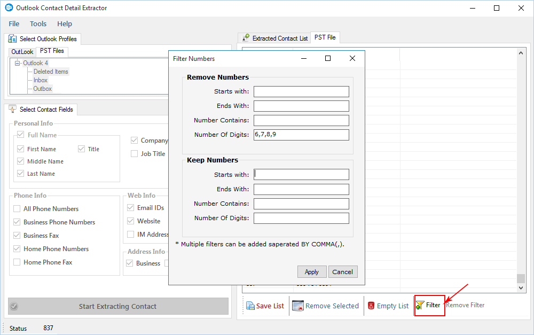Switch to the OutLook tab

tap(22, 52)
